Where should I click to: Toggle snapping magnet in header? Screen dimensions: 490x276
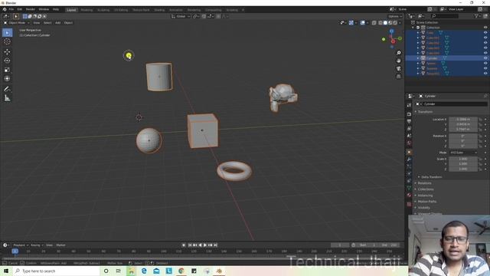(x=204, y=16)
